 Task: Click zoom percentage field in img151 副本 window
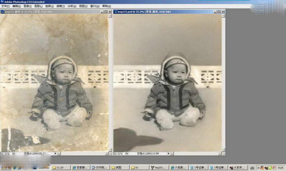pos(5,154)
